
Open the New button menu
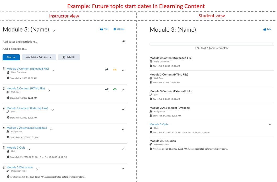point(11,57)
